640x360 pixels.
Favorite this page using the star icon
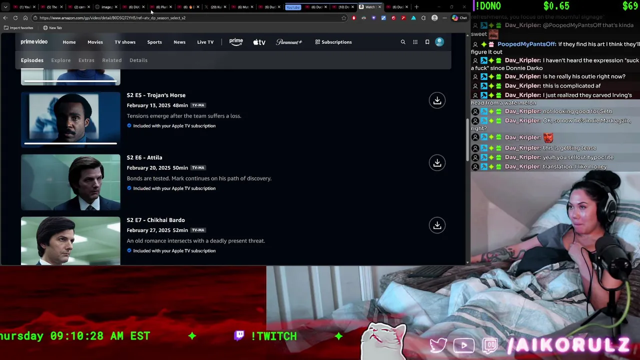click(343, 18)
